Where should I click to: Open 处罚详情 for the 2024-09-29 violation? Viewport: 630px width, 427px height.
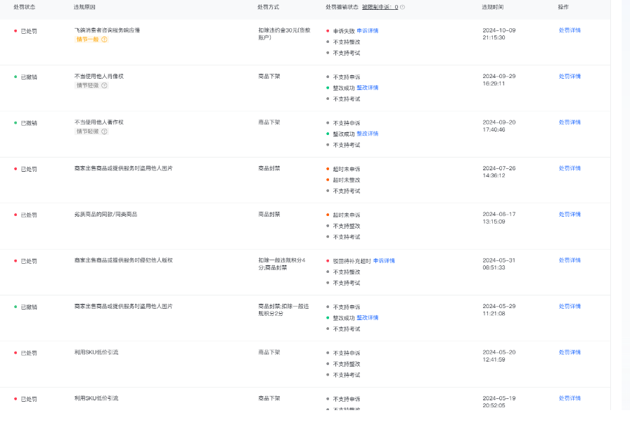(570, 76)
